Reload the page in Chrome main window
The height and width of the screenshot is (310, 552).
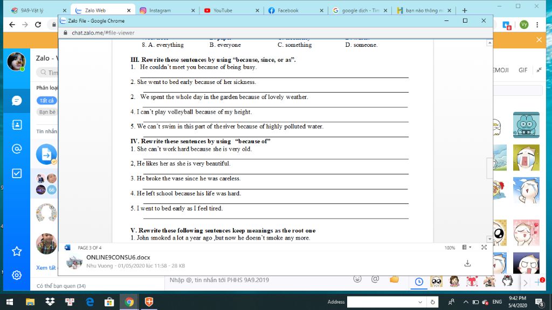tap(38, 25)
